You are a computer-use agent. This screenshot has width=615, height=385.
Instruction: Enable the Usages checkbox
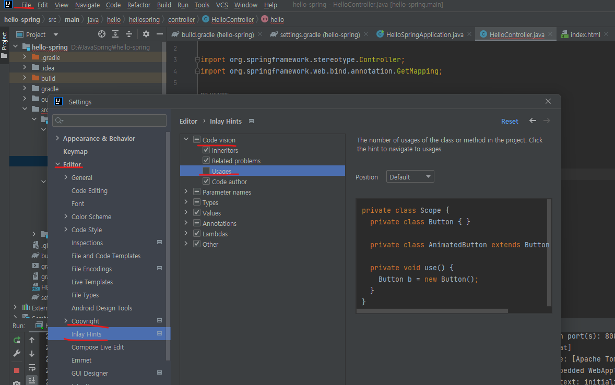click(x=206, y=171)
